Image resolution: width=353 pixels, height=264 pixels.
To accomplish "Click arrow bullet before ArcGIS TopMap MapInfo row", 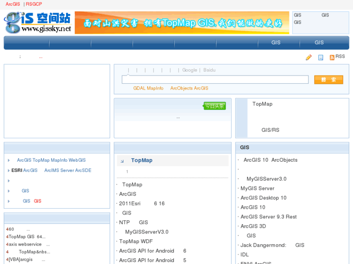I will [x=9, y=160].
